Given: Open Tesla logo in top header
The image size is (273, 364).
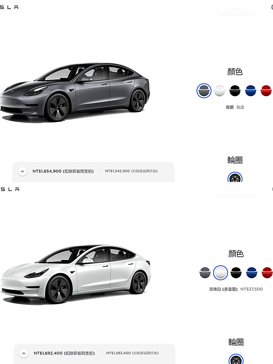Looking at the screenshot, I should point(9,8).
